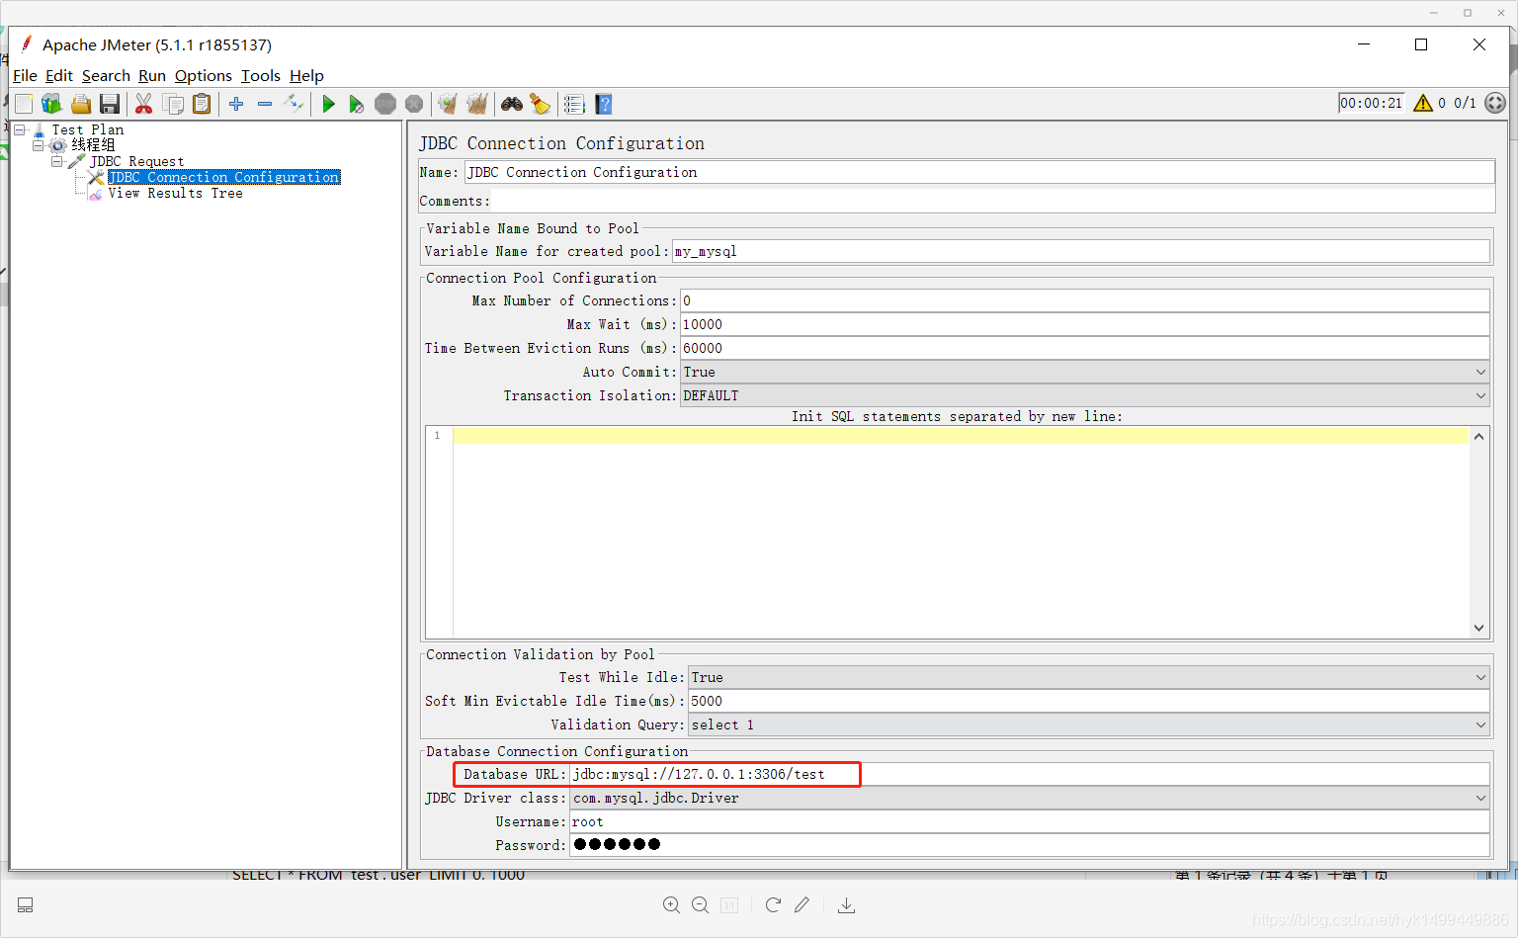Image resolution: width=1518 pixels, height=938 pixels.
Task: Click the Paste clipboard icon
Action: pos(202,104)
